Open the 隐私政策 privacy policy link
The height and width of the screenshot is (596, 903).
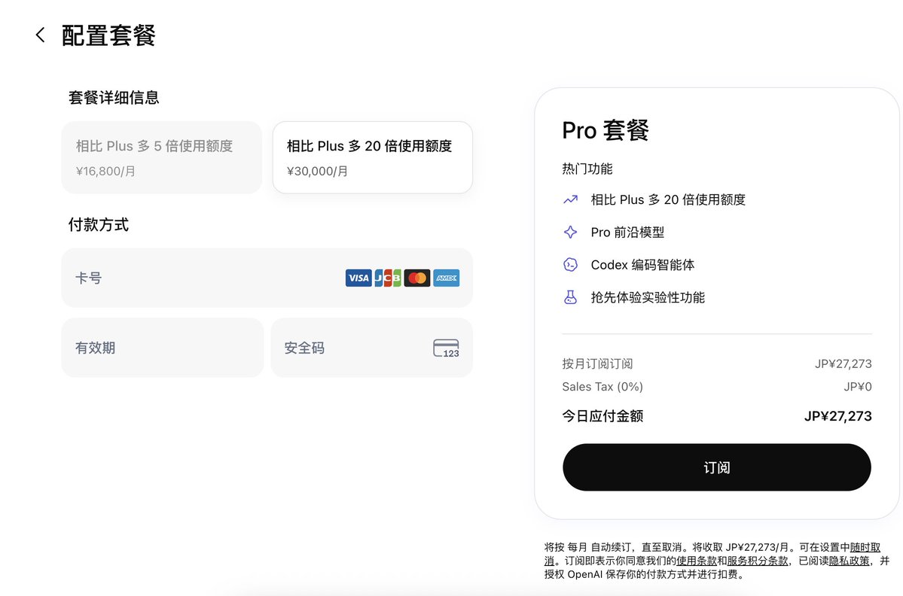tap(849, 561)
